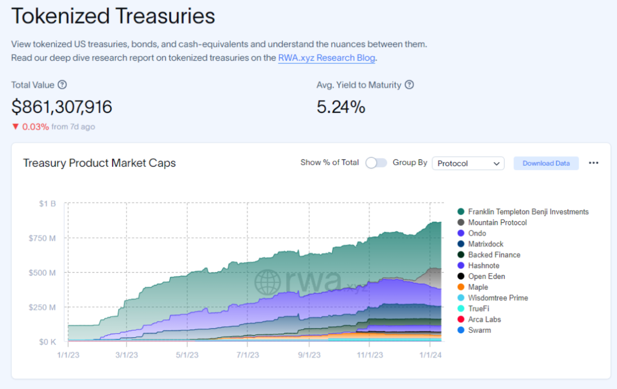
Task: Click the 5/1/23 x-axis date label
Action: 187,355
